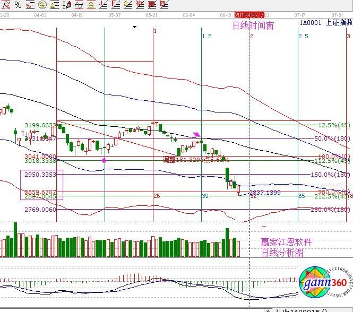Click the bar count label 65
Screen dimensions: 353x312
coord(302,196)
